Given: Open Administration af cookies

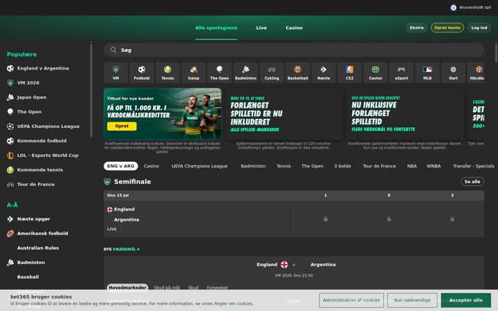Looking at the screenshot, I should pos(351,300).
